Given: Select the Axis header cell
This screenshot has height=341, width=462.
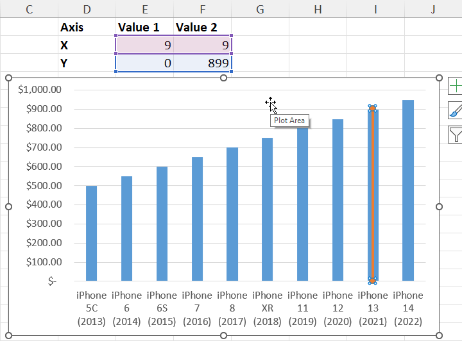Looking at the screenshot, I should point(87,27).
